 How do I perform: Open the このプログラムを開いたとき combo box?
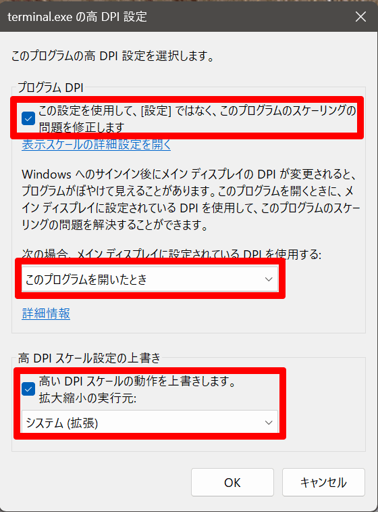150,279
